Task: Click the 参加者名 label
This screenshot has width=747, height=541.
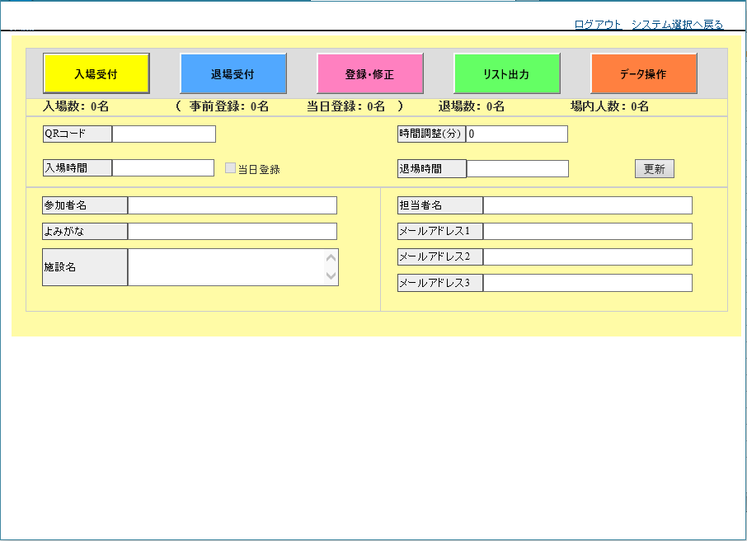Action: pyautogui.click(x=85, y=205)
